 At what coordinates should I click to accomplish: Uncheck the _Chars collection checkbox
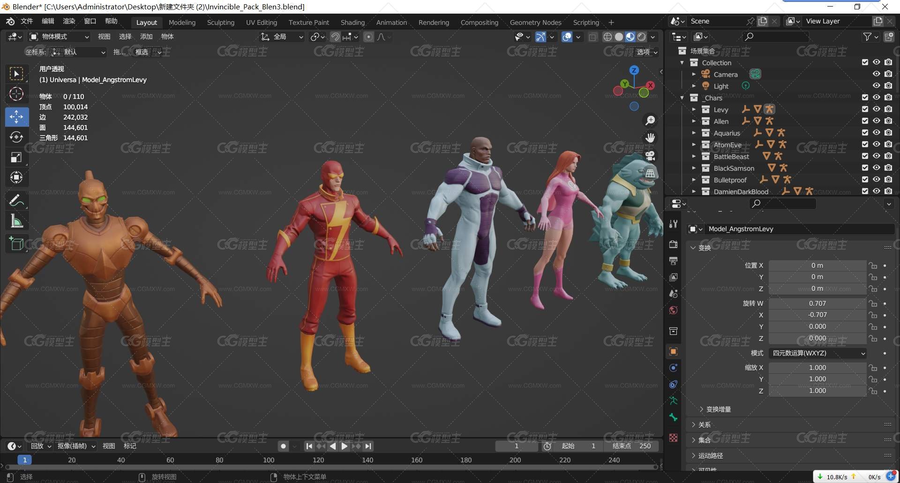[x=865, y=98]
